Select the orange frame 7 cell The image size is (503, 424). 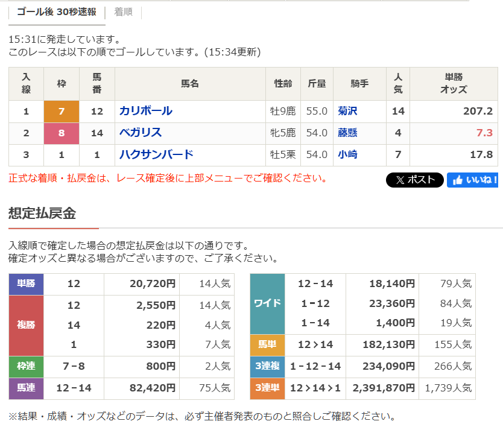(x=62, y=112)
